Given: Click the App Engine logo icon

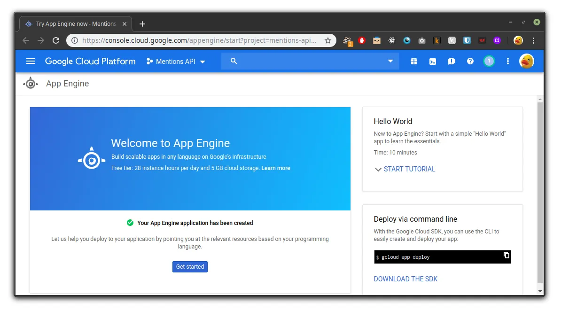Looking at the screenshot, I should pyautogui.click(x=30, y=83).
